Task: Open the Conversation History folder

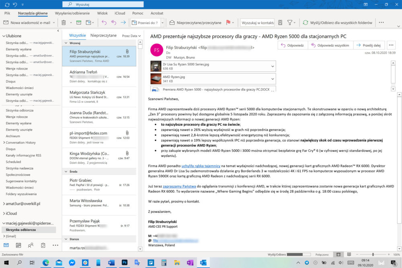Action: (21, 143)
